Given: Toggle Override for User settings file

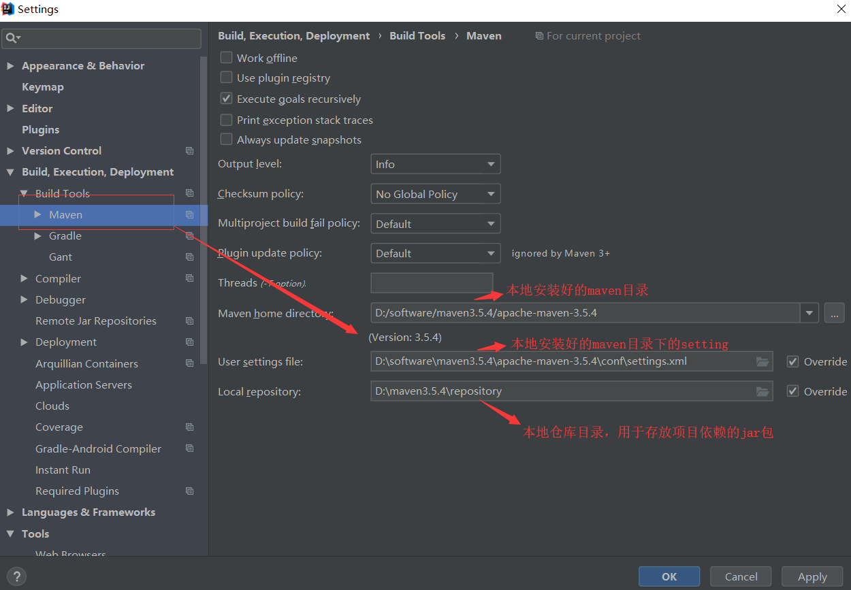Looking at the screenshot, I should coord(792,361).
